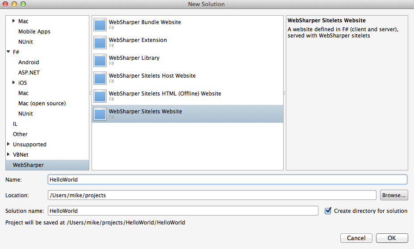Focus the Solution name field
The height and width of the screenshot is (249, 414).
pos(183,211)
